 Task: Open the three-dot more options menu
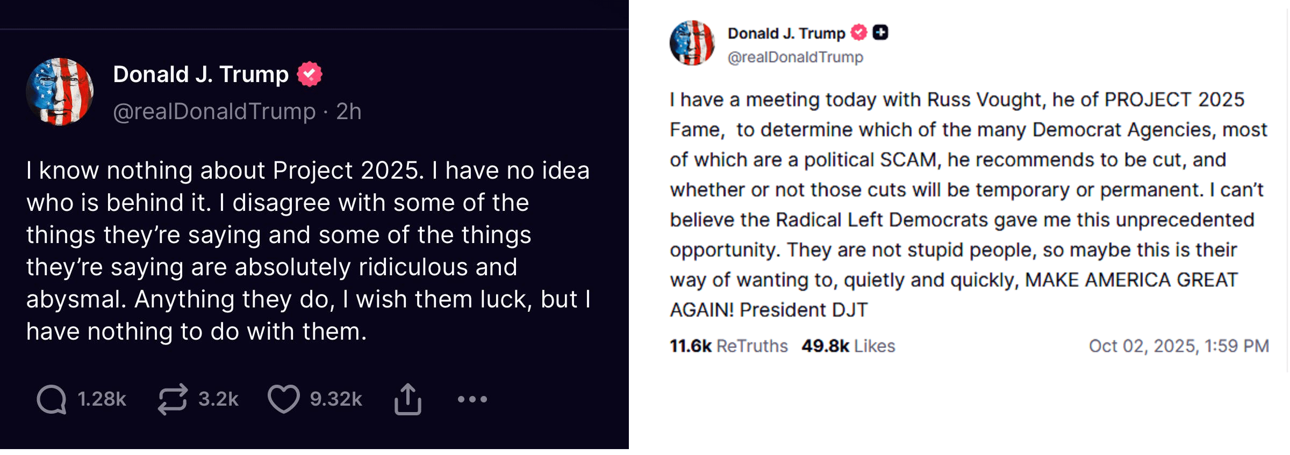[472, 399]
